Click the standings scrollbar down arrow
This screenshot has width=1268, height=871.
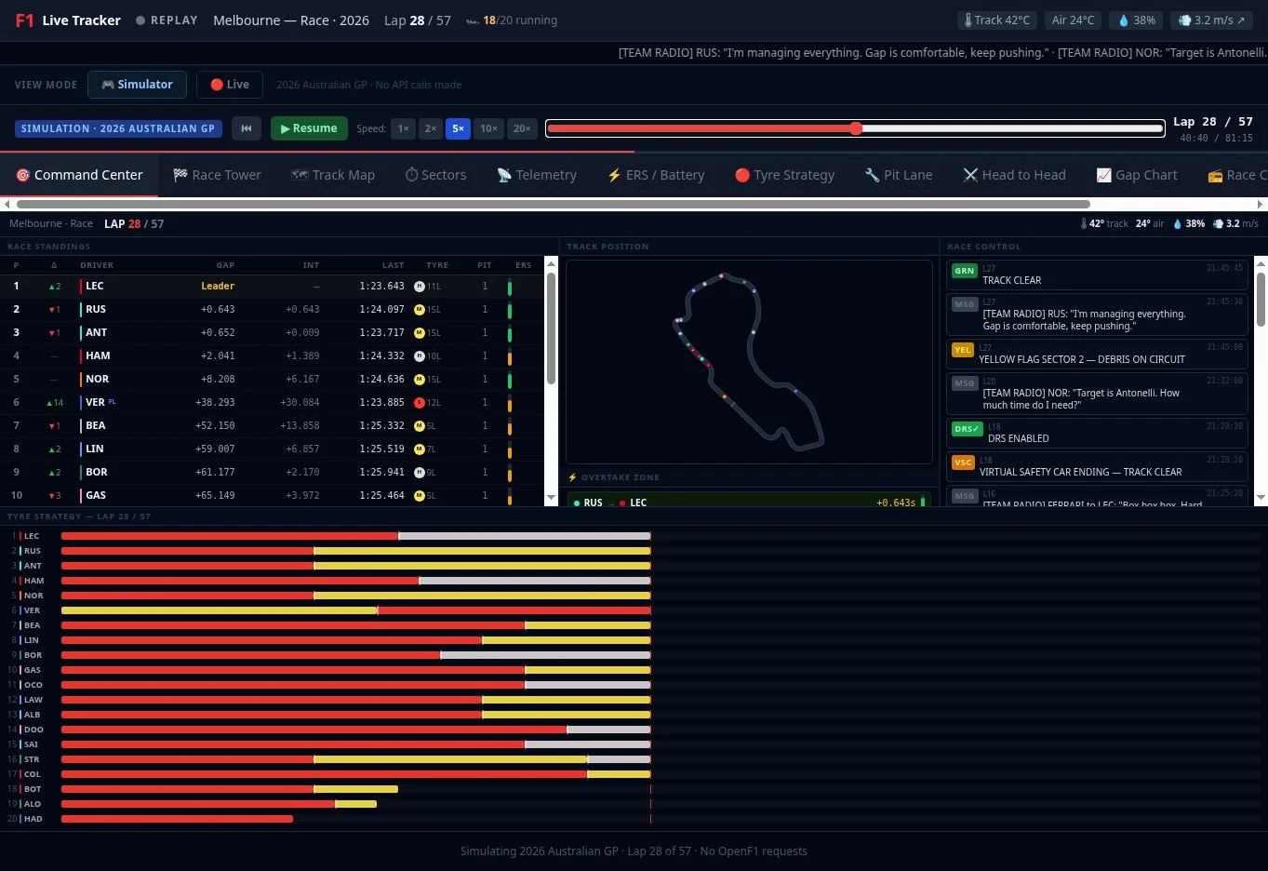[x=551, y=499]
